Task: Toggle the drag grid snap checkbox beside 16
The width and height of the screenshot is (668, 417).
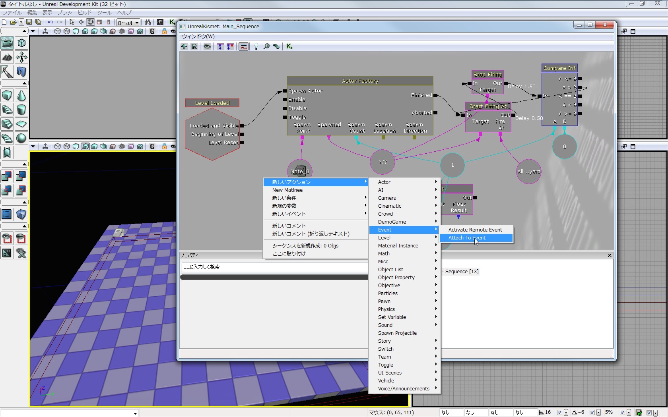Action: click(559, 413)
